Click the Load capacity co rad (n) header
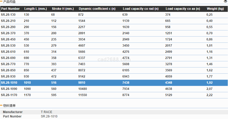This screenshot has width=228, height=119. click(141, 9)
